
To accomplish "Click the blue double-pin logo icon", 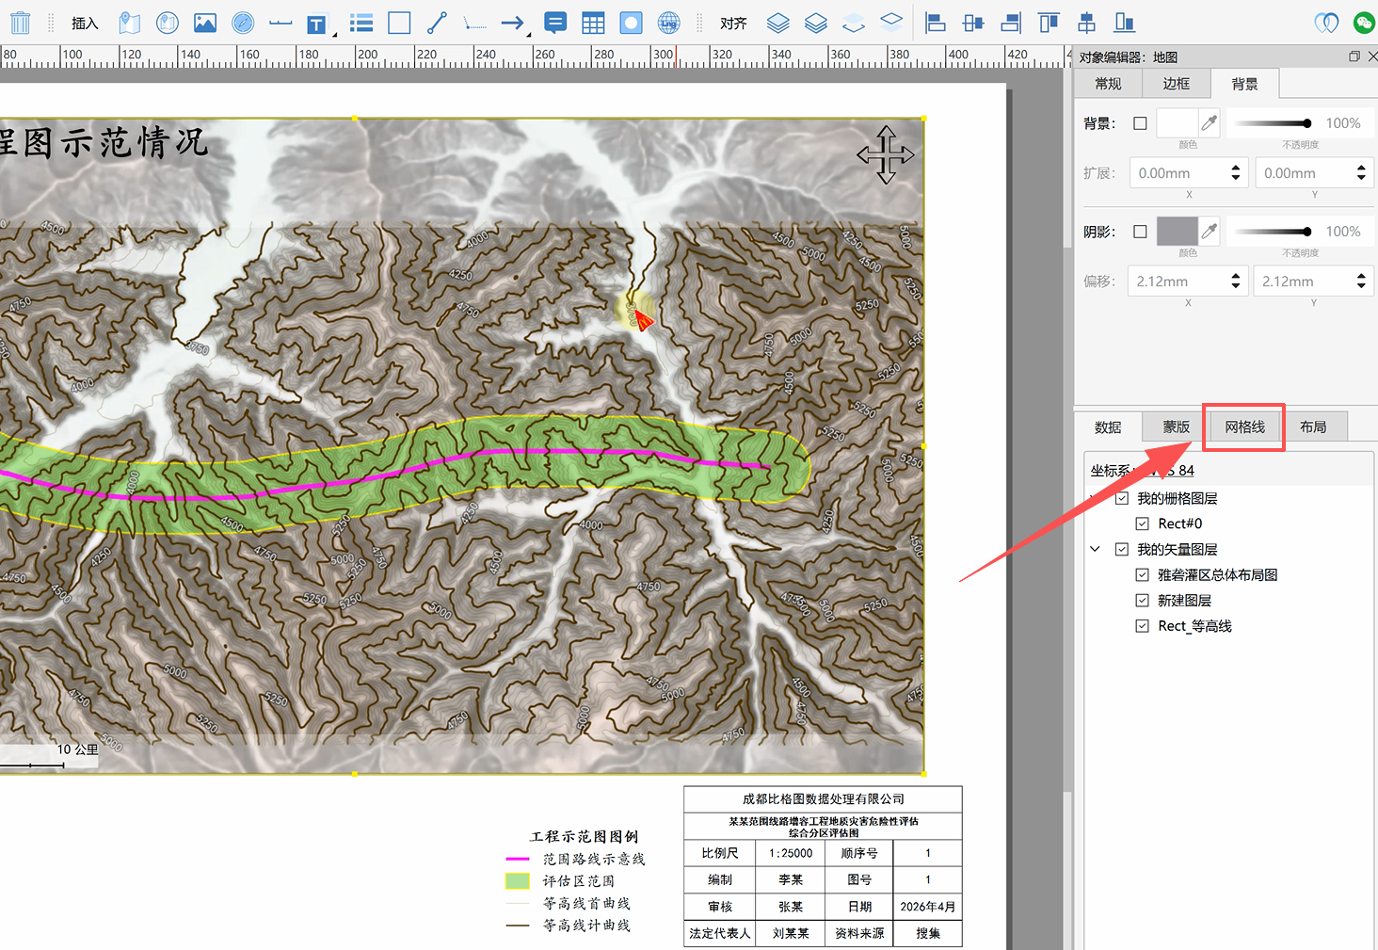I will point(1326,23).
